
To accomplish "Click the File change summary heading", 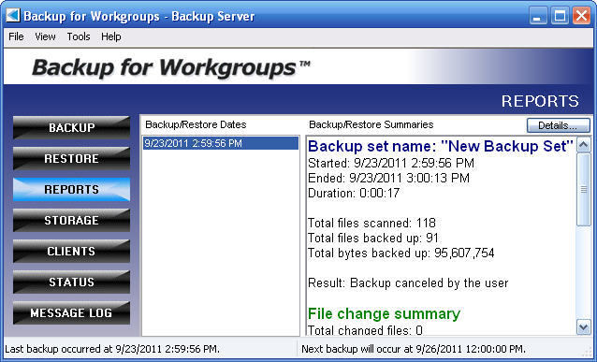I will (x=385, y=313).
